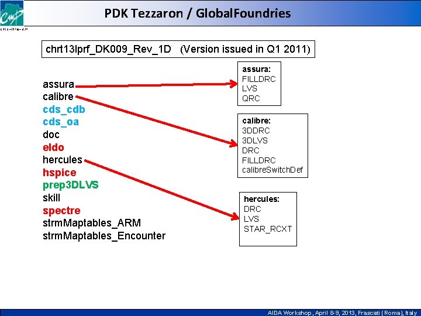Viewport: 421px width, 316px height.
Task: Select 'hercules' in the directory list
Action: tap(63, 160)
